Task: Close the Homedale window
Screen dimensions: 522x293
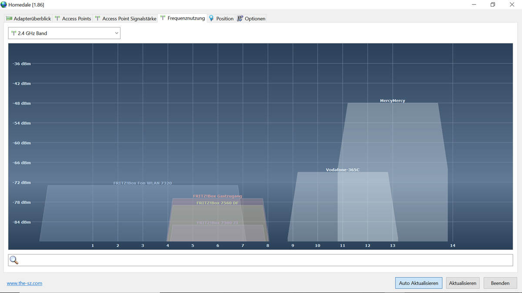Action: pyautogui.click(x=512, y=5)
